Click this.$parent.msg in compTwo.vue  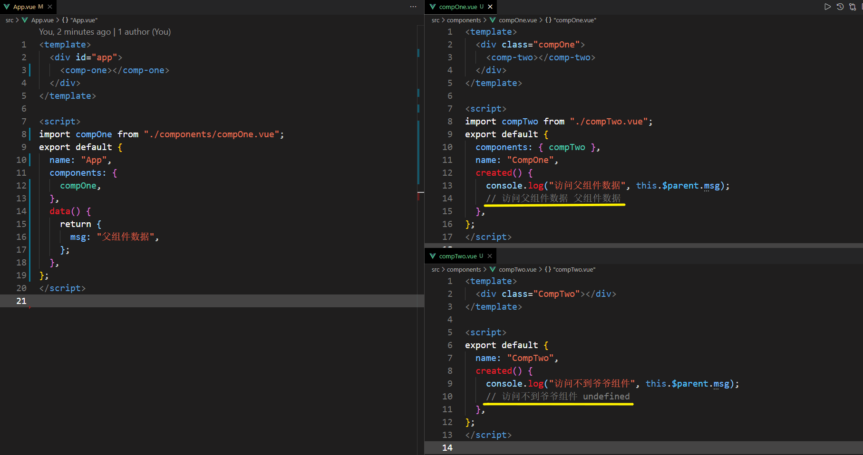[x=688, y=384]
